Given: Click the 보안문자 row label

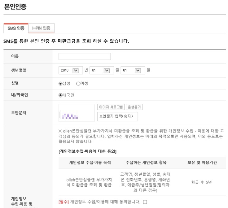Looking at the screenshot, I should [x=19, y=113].
